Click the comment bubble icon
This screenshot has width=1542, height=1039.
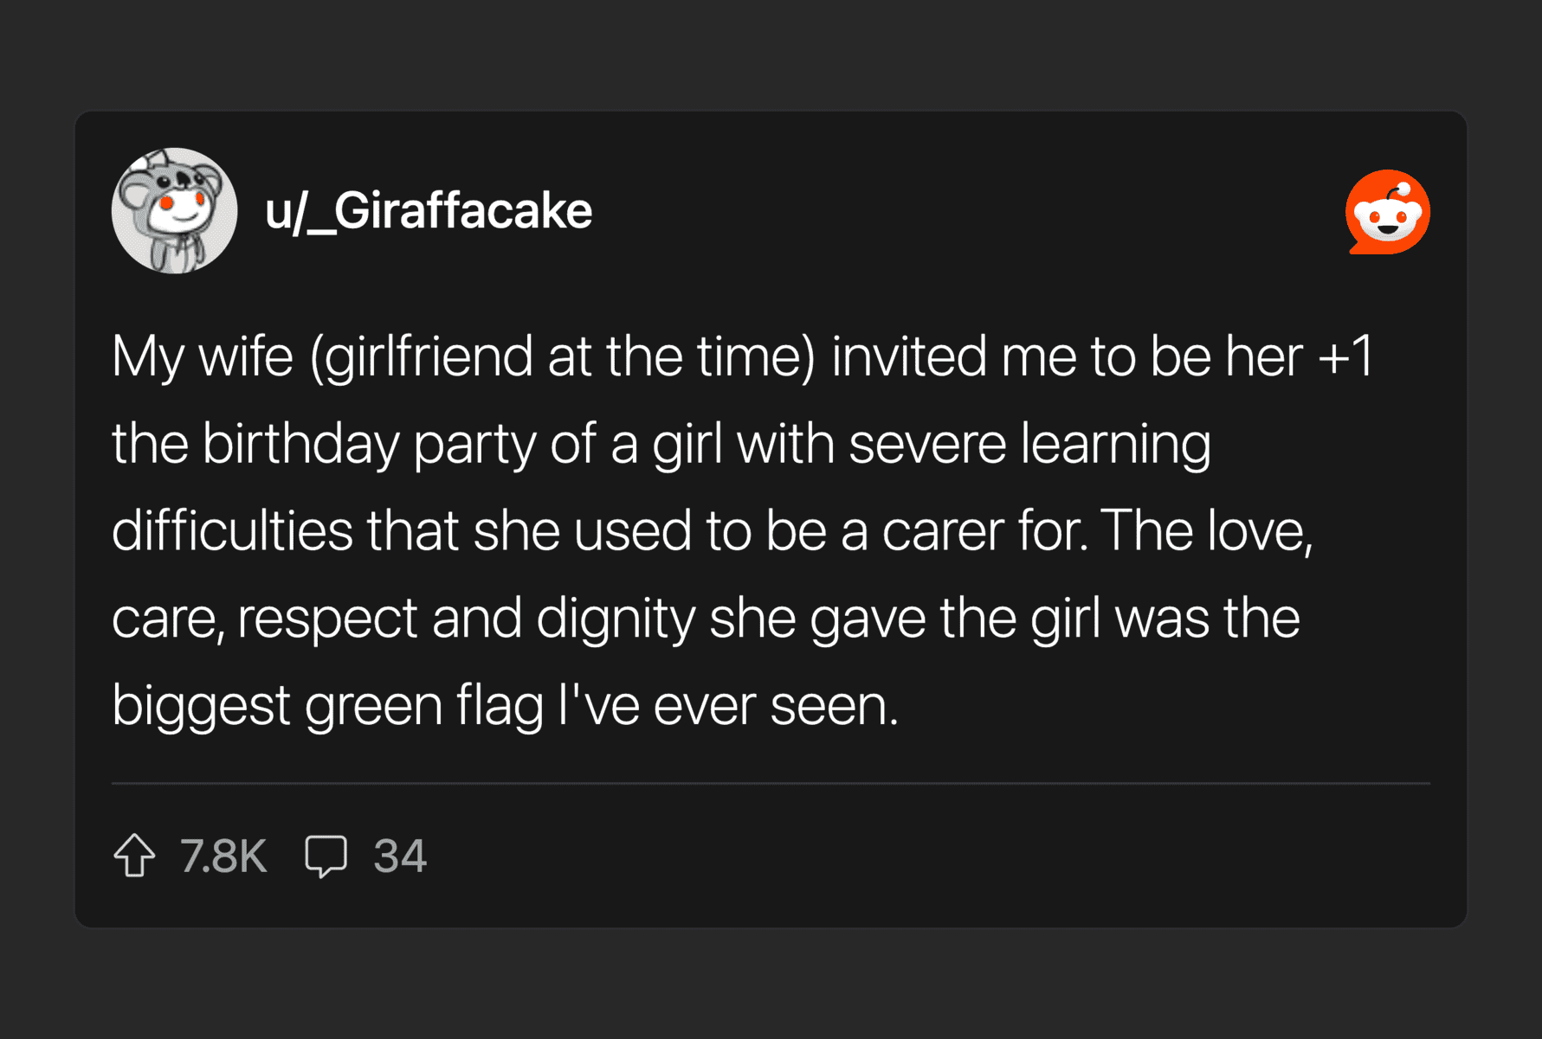[x=326, y=856]
